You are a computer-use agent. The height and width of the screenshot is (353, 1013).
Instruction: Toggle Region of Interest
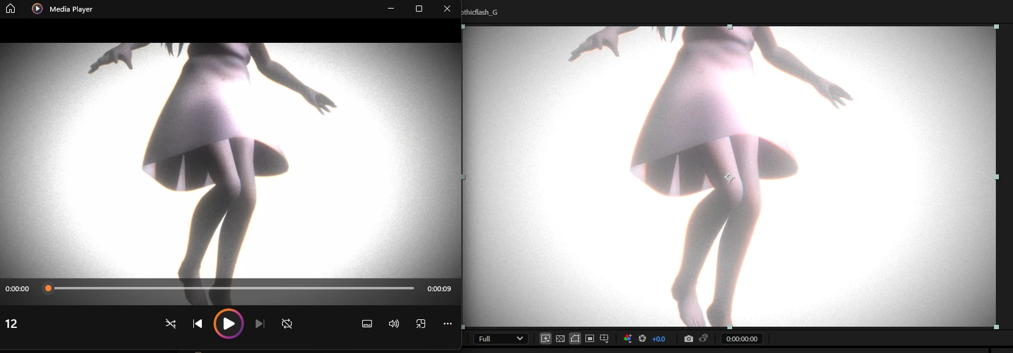[590, 338]
